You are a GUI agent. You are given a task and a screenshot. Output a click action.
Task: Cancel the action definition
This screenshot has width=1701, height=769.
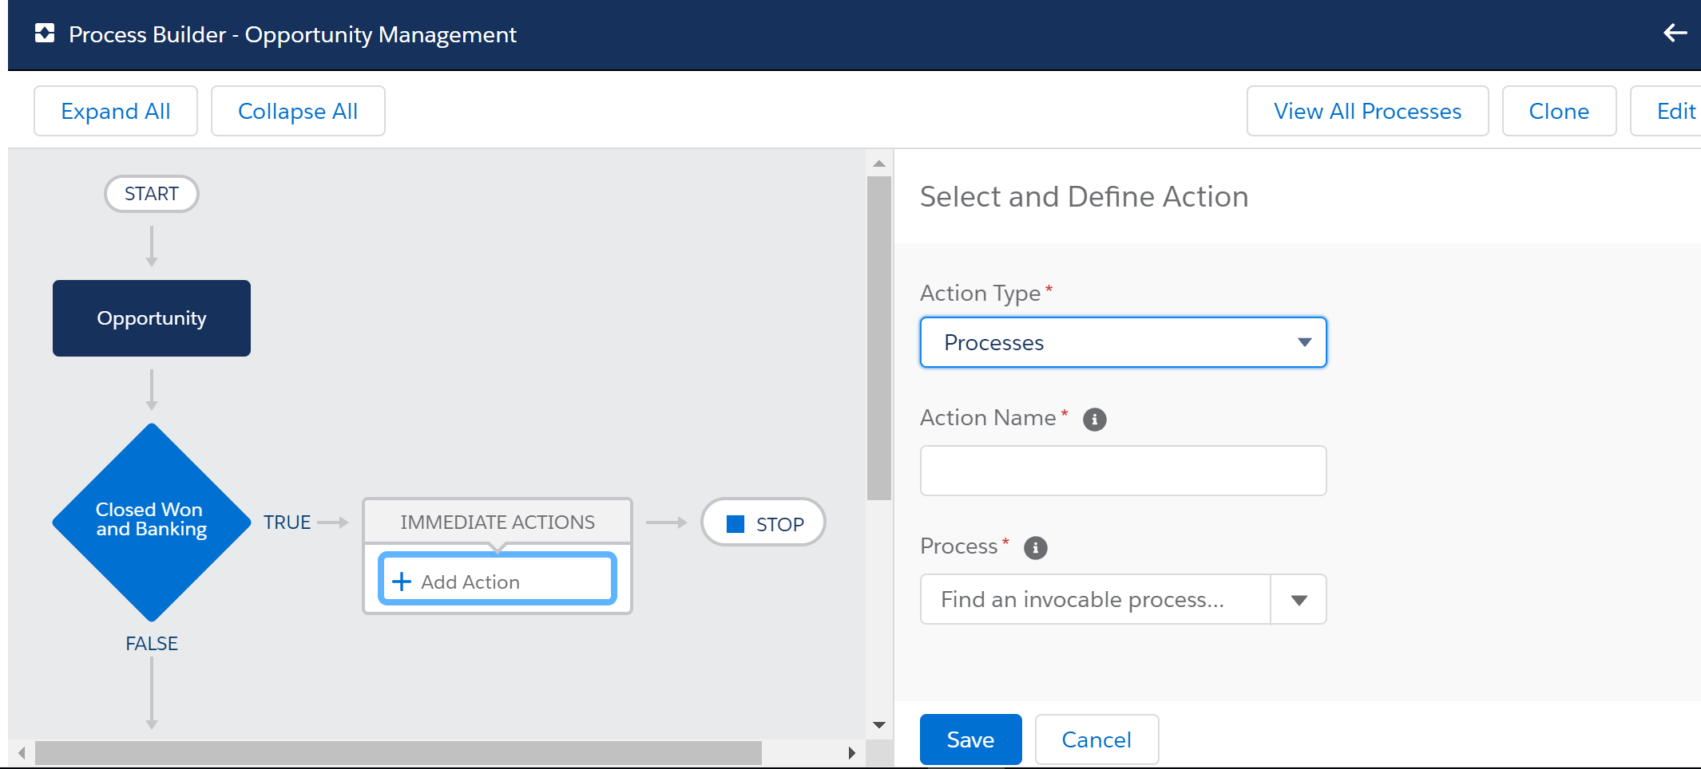(1096, 739)
